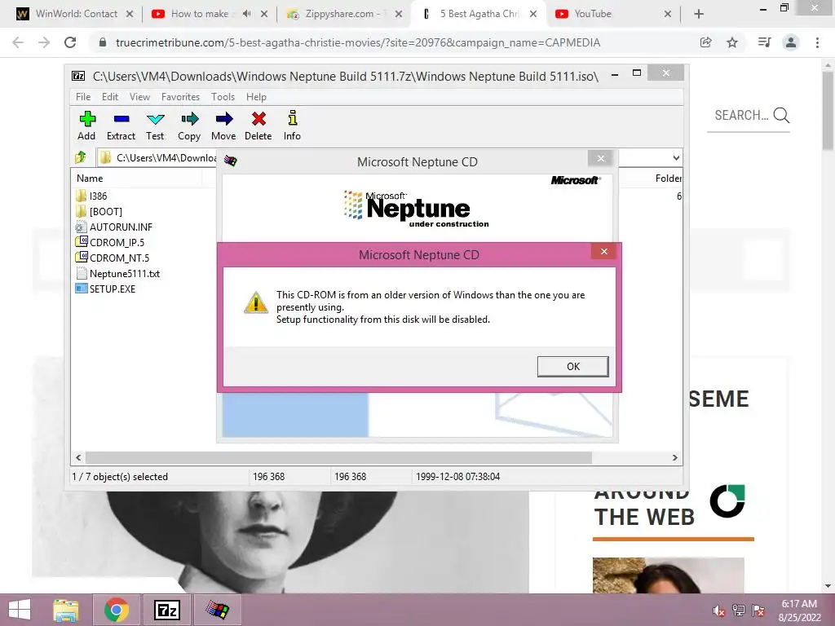Mute the audio indicator on the YouTube tab
The height and width of the screenshot is (626, 835).
coord(246,14)
